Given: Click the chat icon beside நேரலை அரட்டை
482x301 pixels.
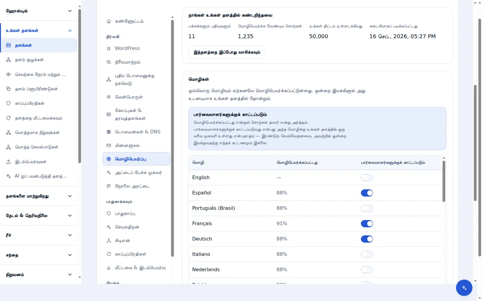Looking at the screenshot, I should point(109,186).
